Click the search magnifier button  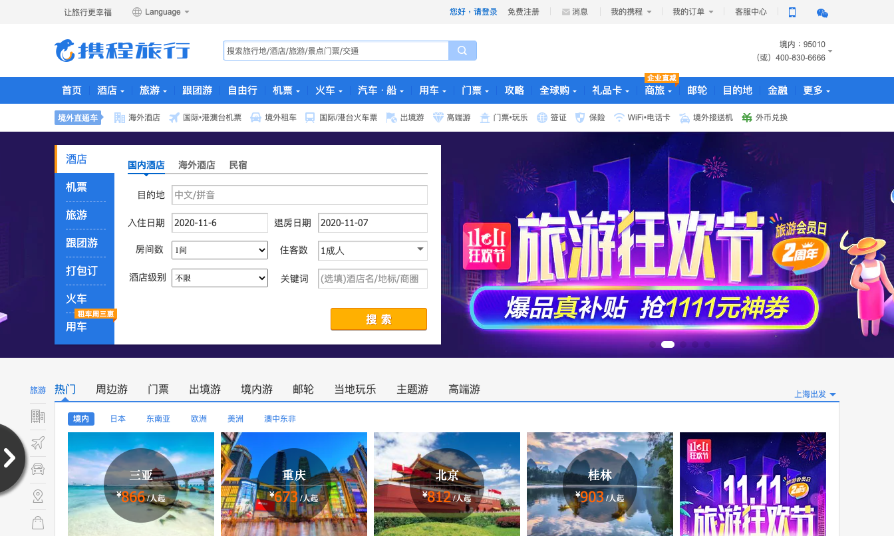click(462, 51)
